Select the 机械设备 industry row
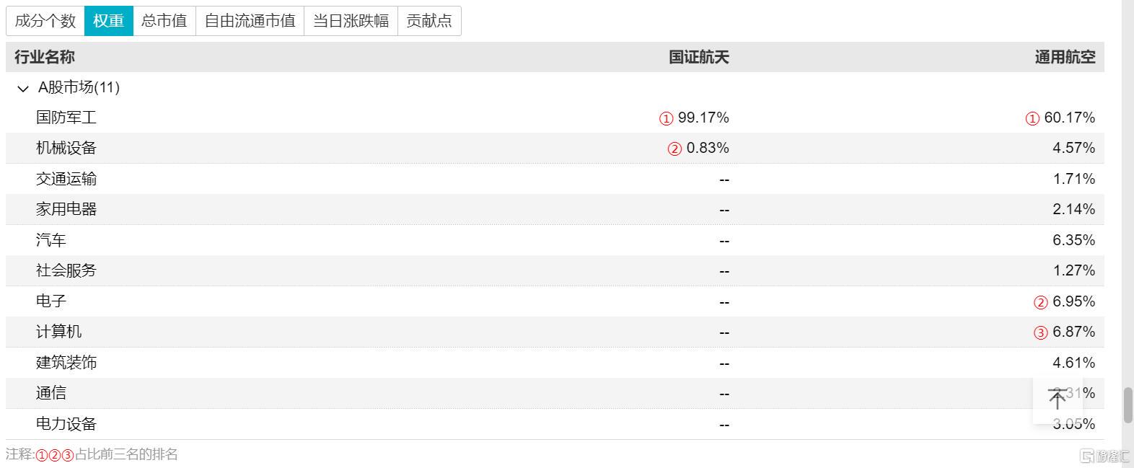The height and width of the screenshot is (468, 1134). (66, 148)
